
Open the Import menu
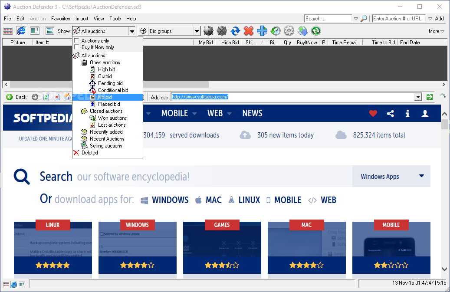[82, 19]
